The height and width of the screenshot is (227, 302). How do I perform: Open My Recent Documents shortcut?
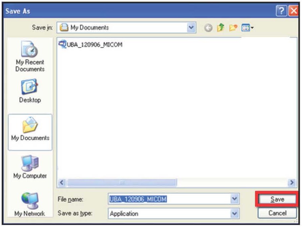click(29, 57)
